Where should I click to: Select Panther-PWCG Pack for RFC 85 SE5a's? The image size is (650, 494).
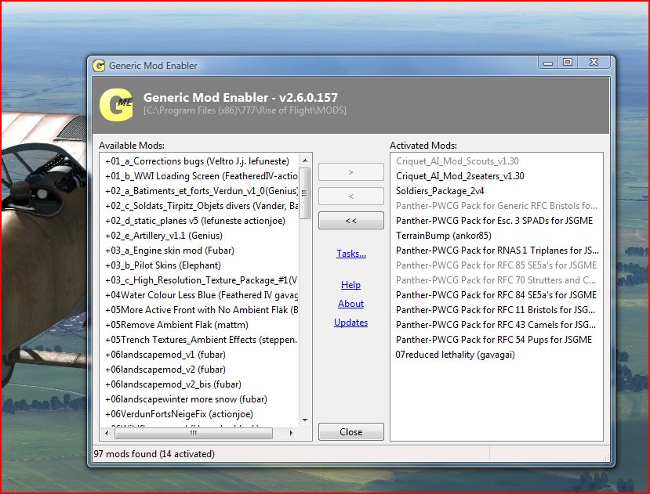coord(496,265)
